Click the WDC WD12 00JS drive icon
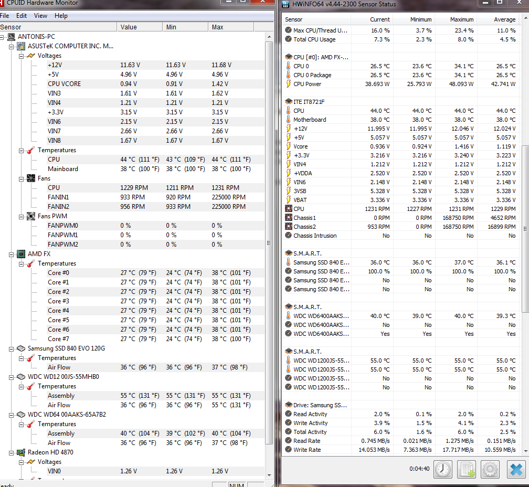This screenshot has height=487, width=529. tap(21, 376)
